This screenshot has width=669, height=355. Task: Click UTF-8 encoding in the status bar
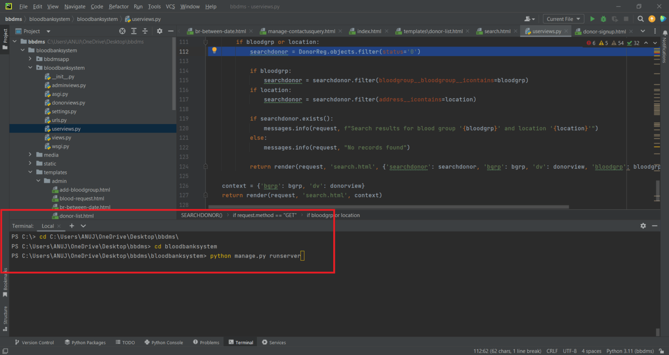tap(569, 351)
